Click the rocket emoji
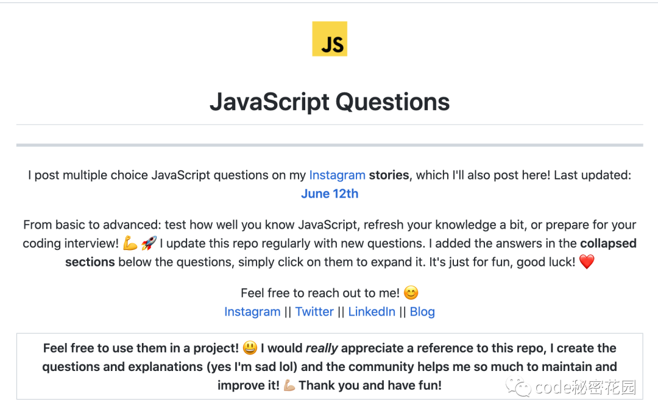Image resolution: width=658 pixels, height=416 pixels. click(149, 243)
